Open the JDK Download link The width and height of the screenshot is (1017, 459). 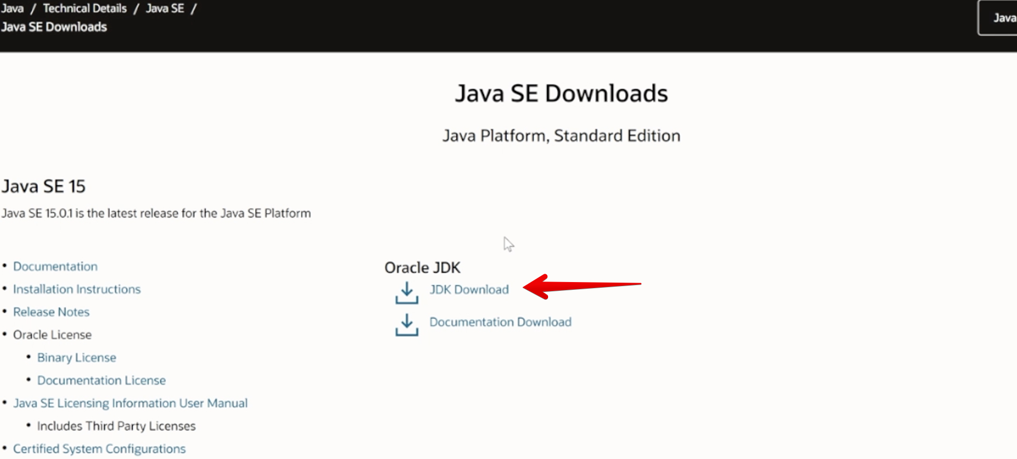coord(469,289)
